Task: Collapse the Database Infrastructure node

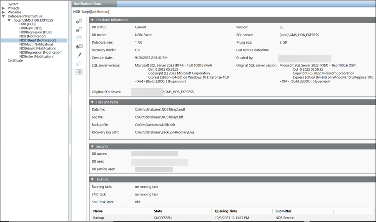Action: tap(4, 16)
